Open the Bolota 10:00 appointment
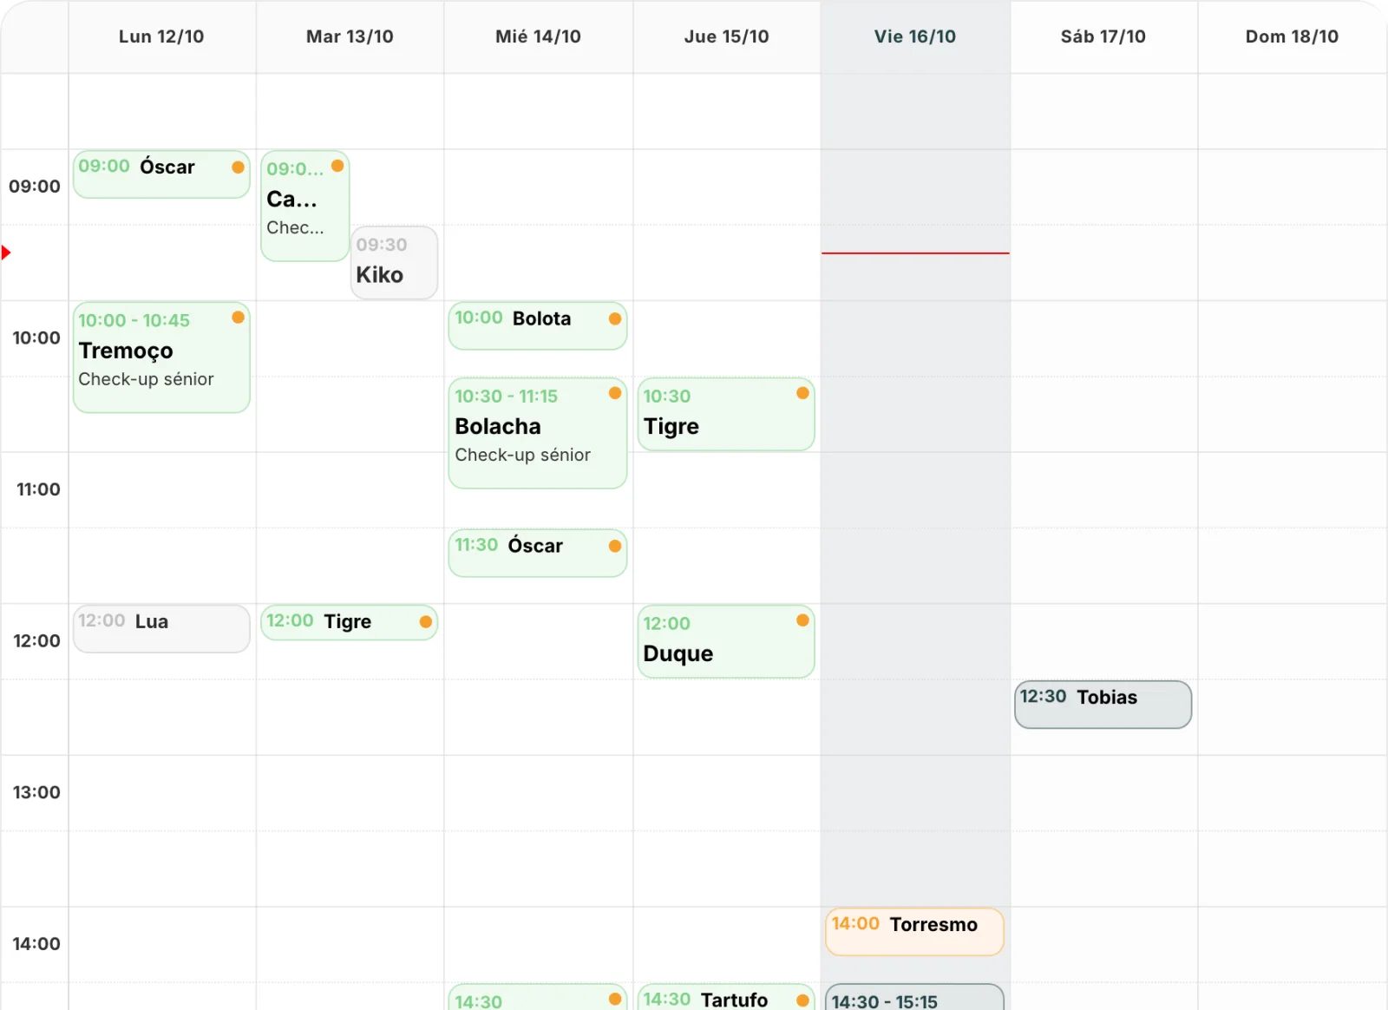The width and height of the screenshot is (1388, 1010). 537,325
